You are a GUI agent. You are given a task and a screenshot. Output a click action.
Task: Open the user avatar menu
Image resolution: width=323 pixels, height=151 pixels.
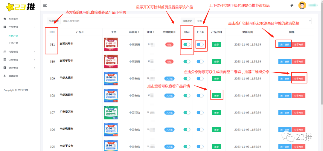(x=302, y=5)
